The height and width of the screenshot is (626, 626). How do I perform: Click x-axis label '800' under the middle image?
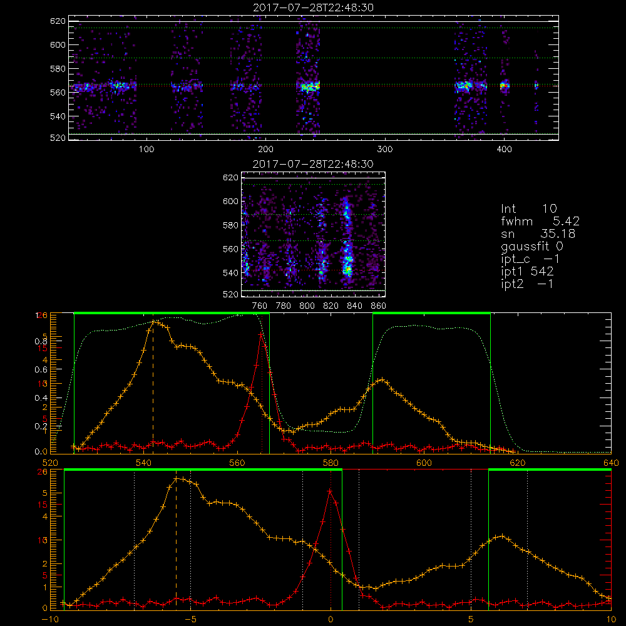coord(307,306)
